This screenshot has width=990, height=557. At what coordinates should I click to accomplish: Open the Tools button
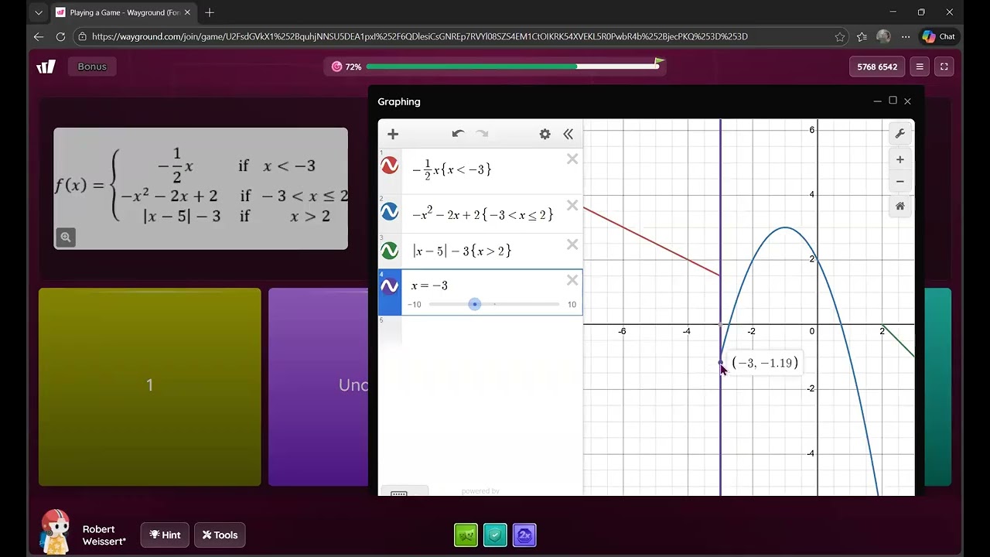click(220, 535)
